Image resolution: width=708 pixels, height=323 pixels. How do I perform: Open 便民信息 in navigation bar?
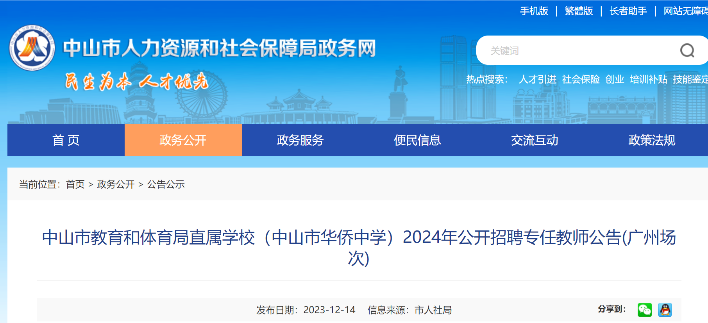(x=418, y=140)
